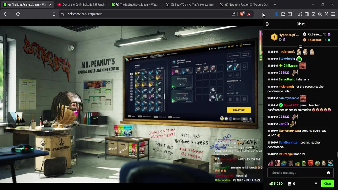Click username BoonkATP in chat

(291, 105)
